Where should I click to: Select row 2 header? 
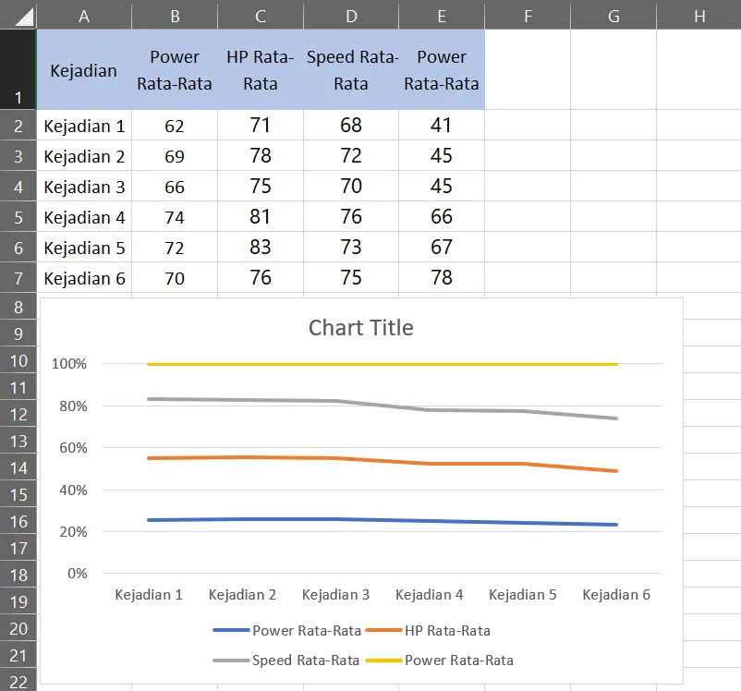tap(18, 126)
